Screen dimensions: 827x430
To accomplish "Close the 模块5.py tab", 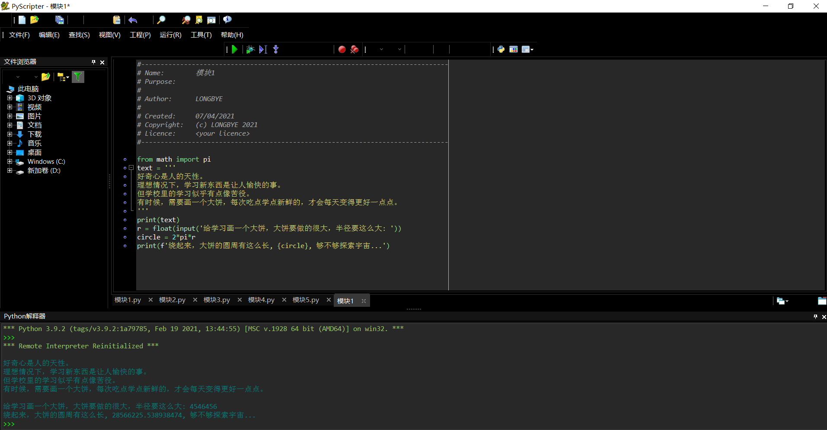I will click(329, 300).
